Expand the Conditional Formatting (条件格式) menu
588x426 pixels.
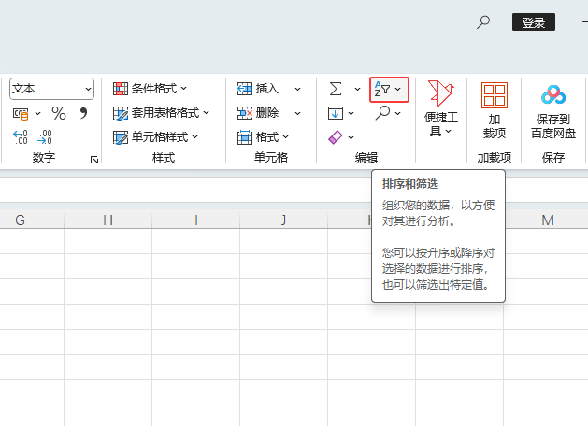click(151, 89)
